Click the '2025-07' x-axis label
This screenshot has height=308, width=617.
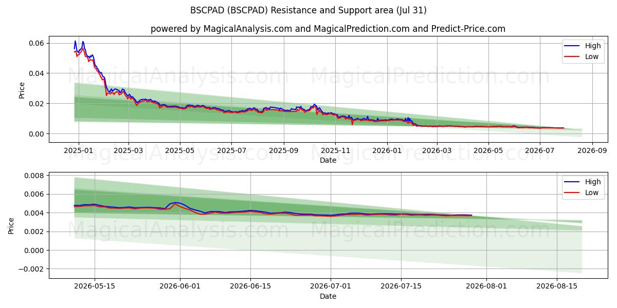click(231, 151)
